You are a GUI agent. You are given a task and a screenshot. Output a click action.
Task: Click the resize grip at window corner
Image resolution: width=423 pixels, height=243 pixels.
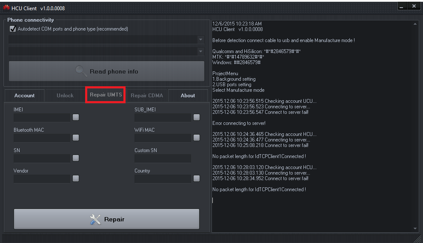pos(417,239)
